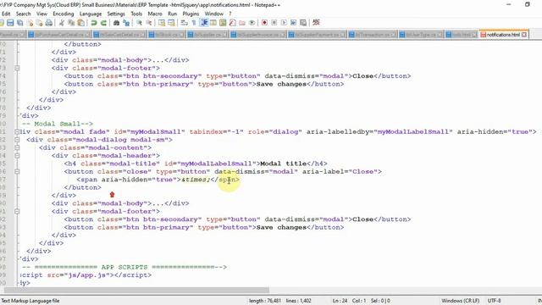Open Folder as Workspace icon

pyautogui.click(x=242, y=23)
